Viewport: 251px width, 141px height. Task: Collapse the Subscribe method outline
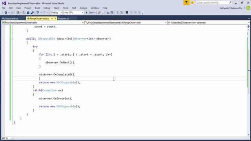(12, 39)
